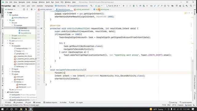Click the CRLF line separator in status bar
197x111 pixels.
169,105
